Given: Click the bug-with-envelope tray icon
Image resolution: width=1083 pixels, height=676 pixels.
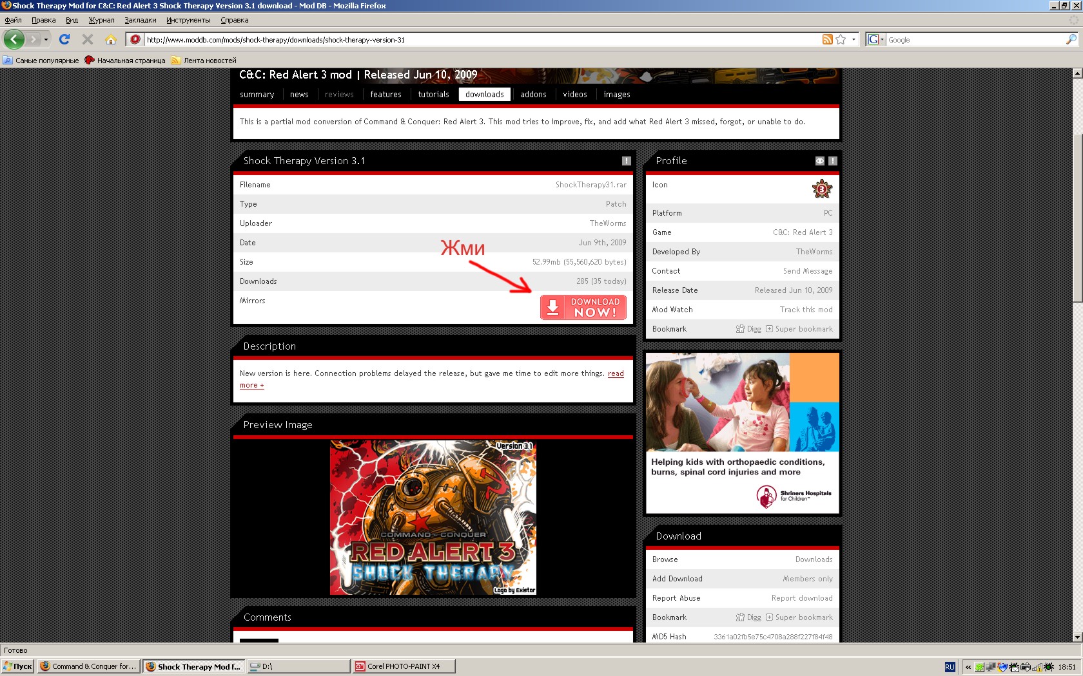Looking at the screenshot, I should point(1014,667).
